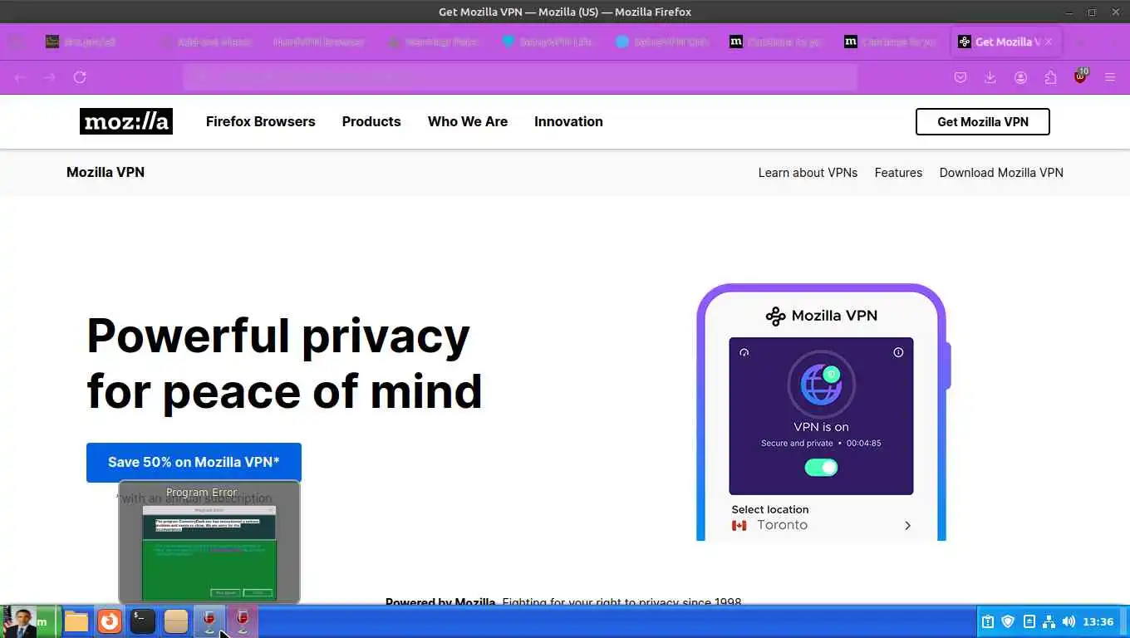This screenshot has height=638, width=1130.
Task: Click the volume speaker tray icon
Action: point(1069,621)
